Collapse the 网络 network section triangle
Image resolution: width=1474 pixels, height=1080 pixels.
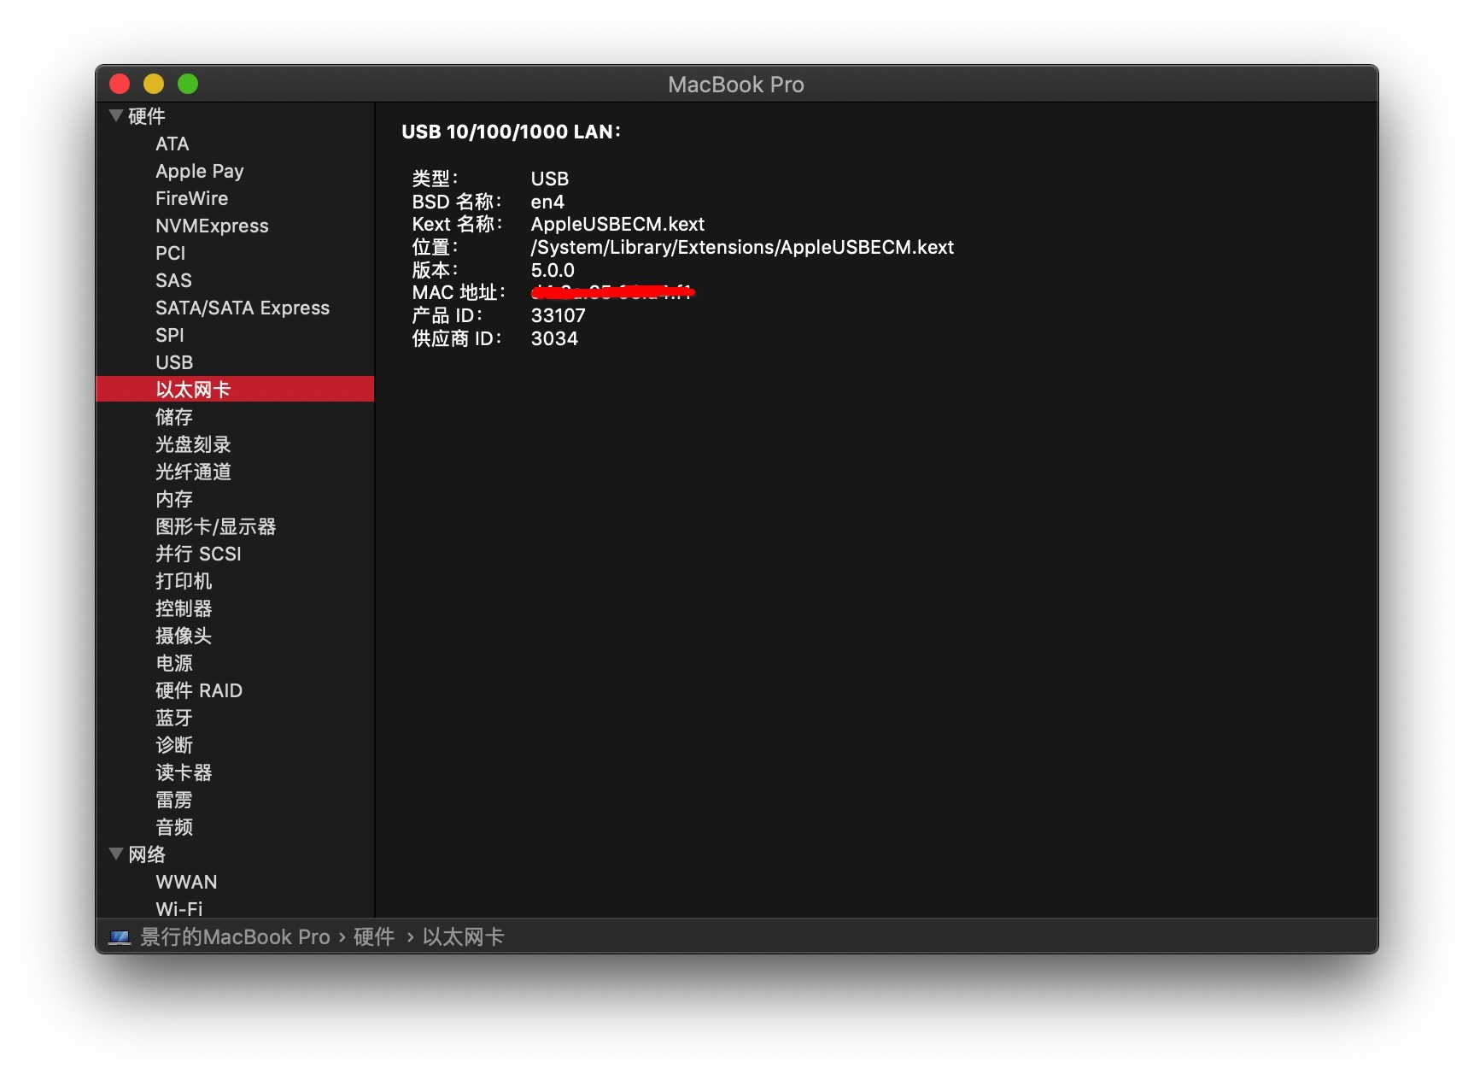tap(116, 854)
